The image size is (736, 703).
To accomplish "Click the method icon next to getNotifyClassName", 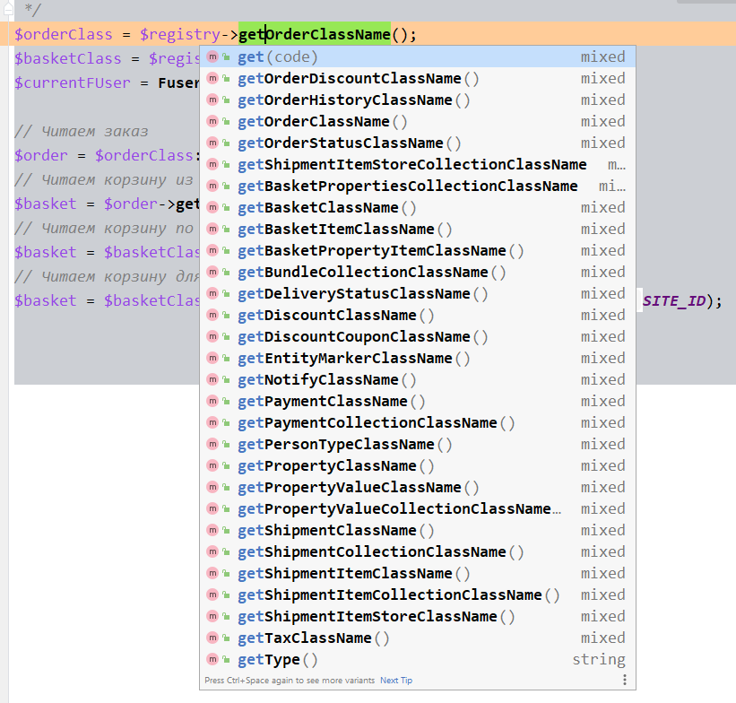I will coord(212,379).
